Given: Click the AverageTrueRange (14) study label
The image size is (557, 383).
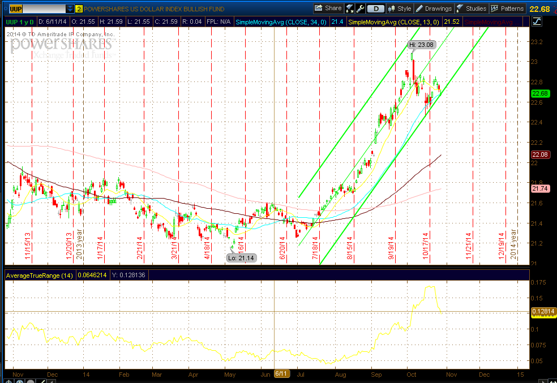Looking at the screenshot, I should click(x=40, y=276).
